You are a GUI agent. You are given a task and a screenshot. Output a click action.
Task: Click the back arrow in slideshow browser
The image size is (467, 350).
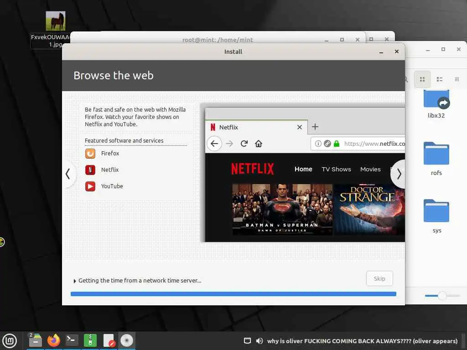coord(214,144)
